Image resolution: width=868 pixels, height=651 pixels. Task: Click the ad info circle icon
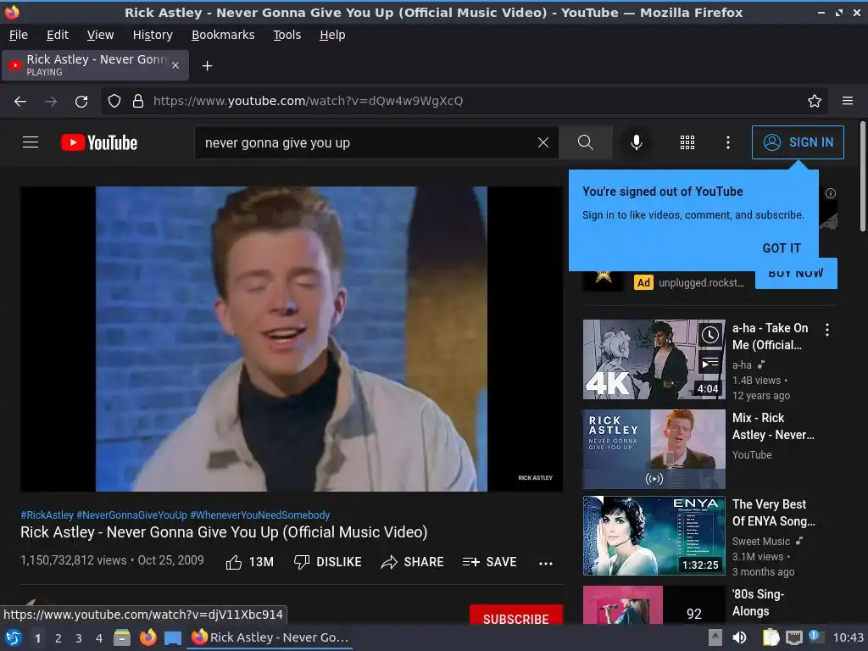click(x=831, y=193)
